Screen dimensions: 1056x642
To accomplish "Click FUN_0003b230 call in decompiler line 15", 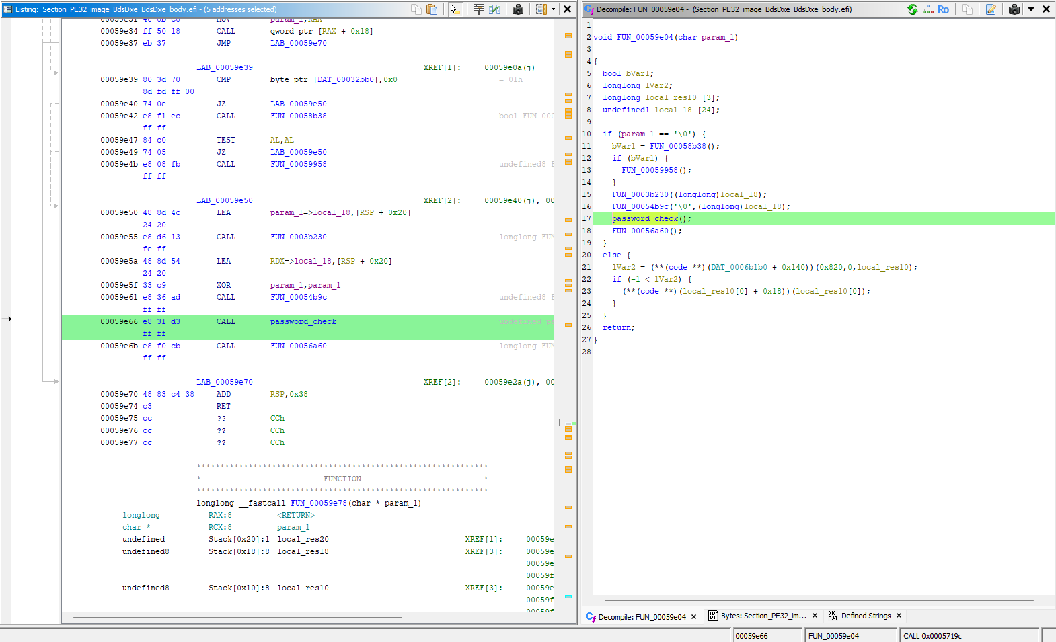I will pos(640,194).
